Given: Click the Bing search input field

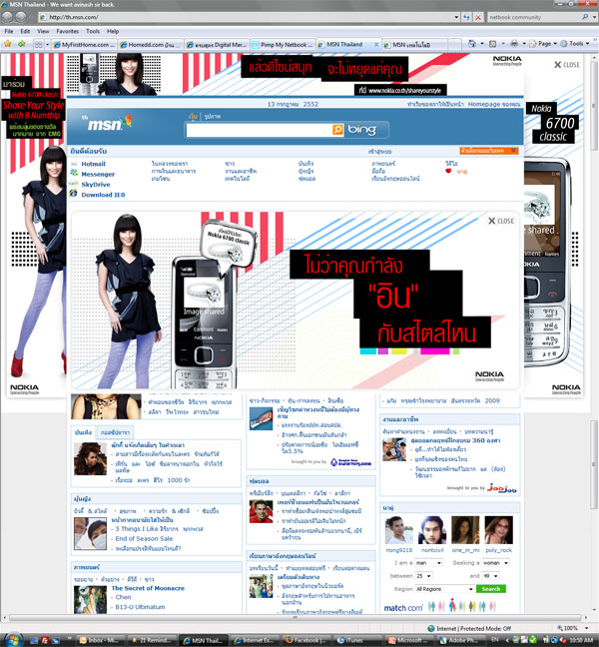Looking at the screenshot, I should point(260,130).
